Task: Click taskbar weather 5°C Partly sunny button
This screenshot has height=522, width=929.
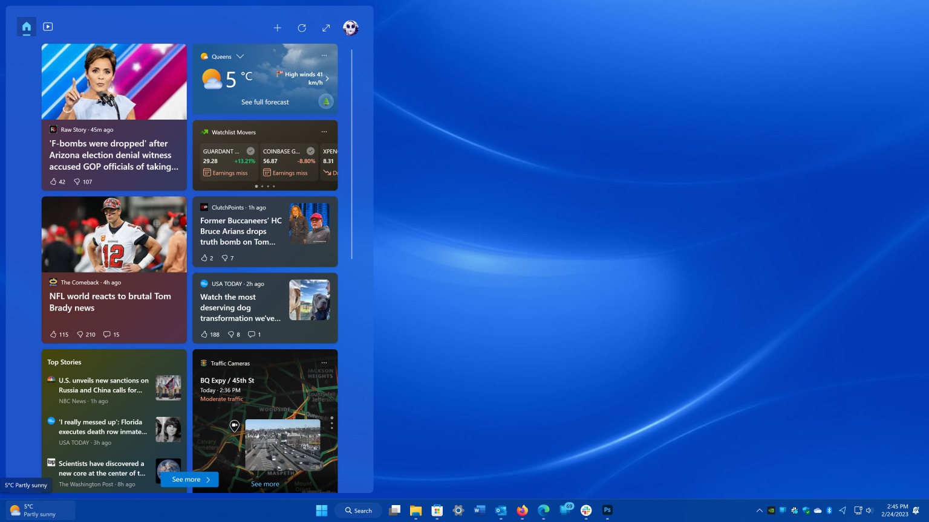Action: 41,511
